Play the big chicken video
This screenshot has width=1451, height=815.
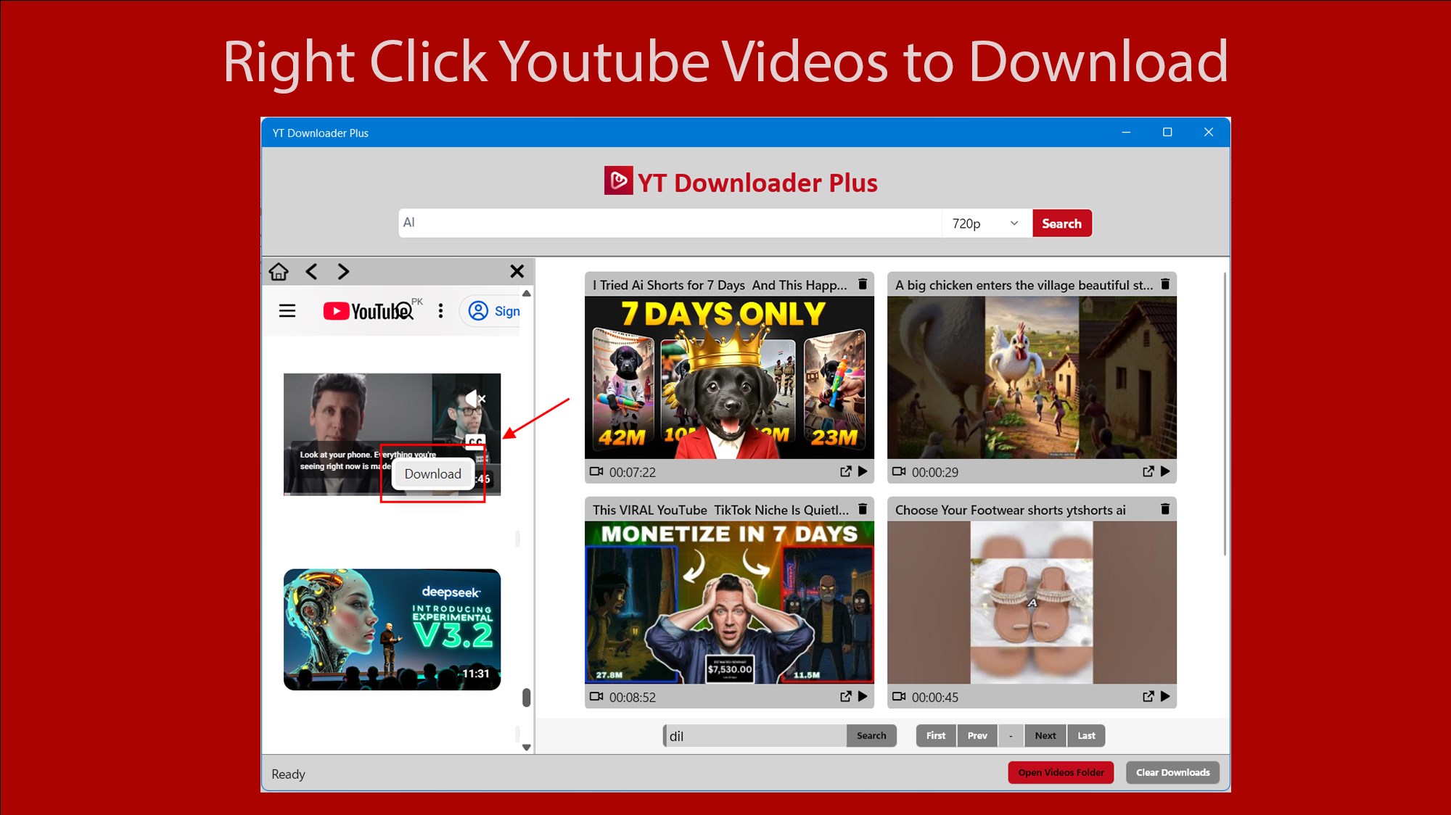[1165, 471]
